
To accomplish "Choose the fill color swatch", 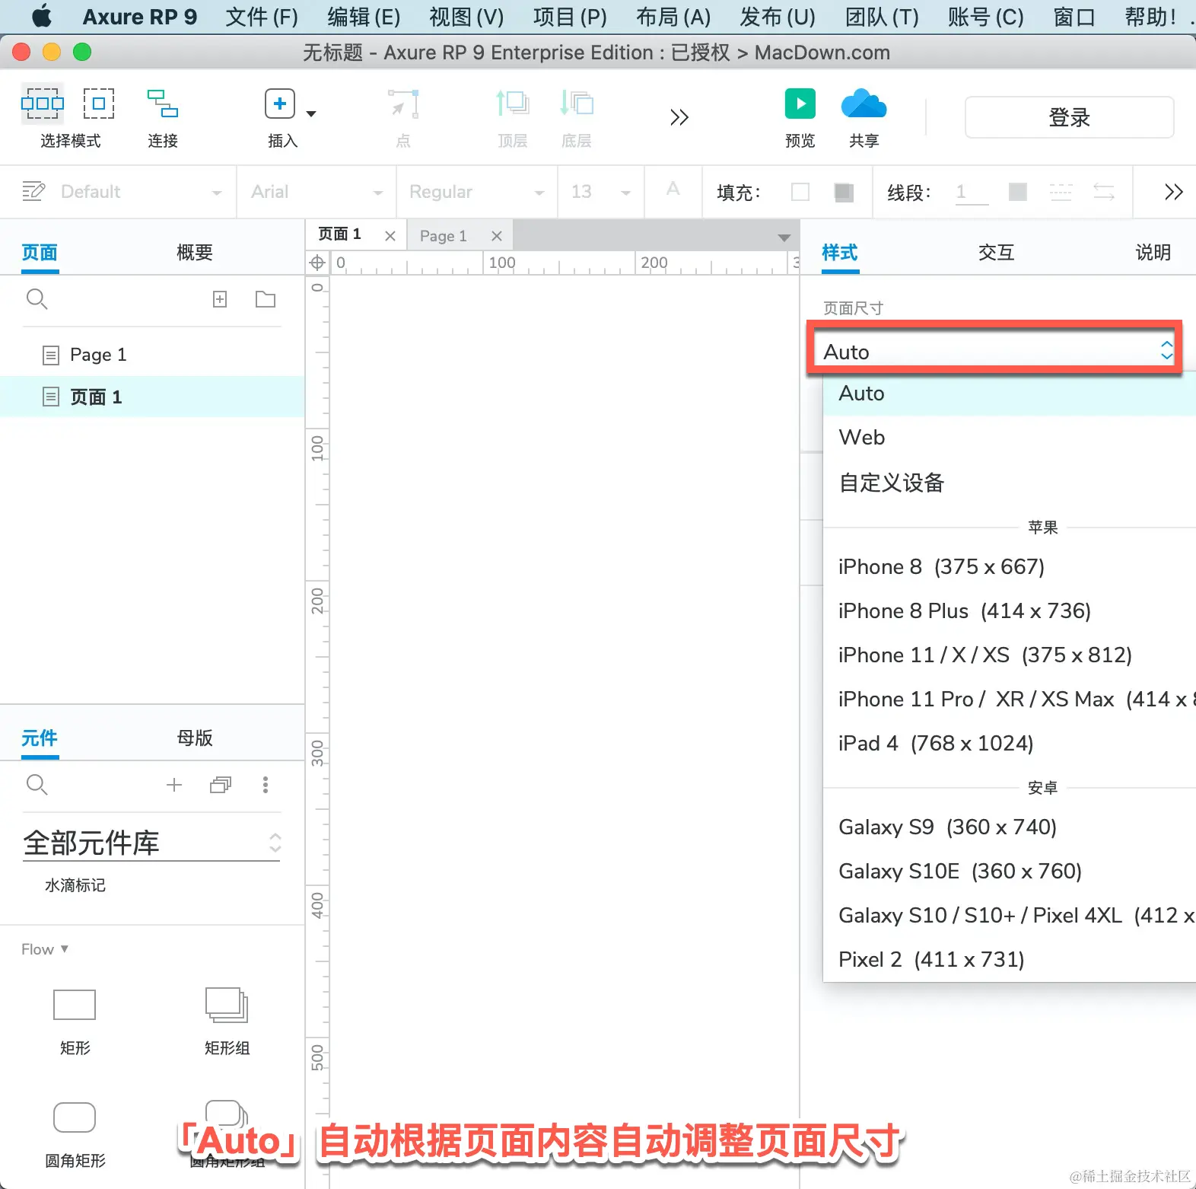I will (x=800, y=192).
